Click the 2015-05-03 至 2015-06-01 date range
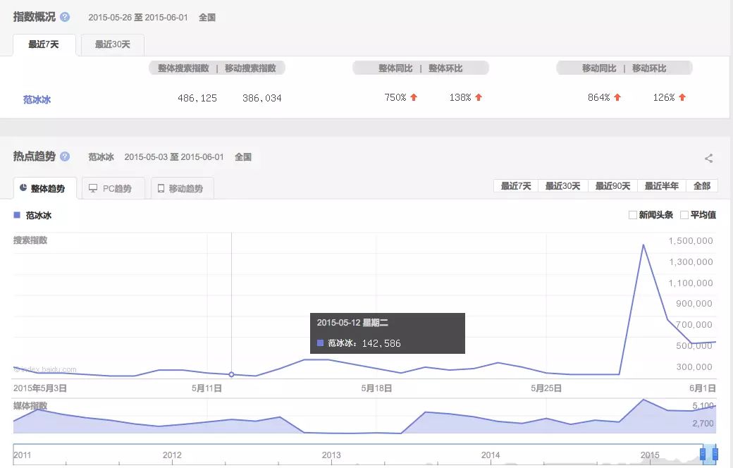Viewport: 733px width, 468px height. pos(174,157)
